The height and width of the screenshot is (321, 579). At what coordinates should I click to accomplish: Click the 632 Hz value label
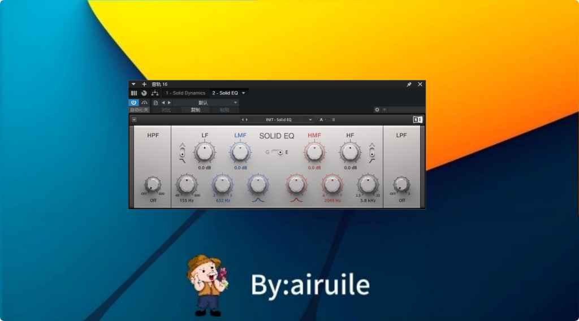(223, 201)
